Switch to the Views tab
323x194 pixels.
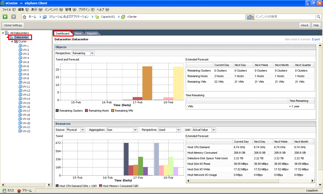[x=78, y=34]
